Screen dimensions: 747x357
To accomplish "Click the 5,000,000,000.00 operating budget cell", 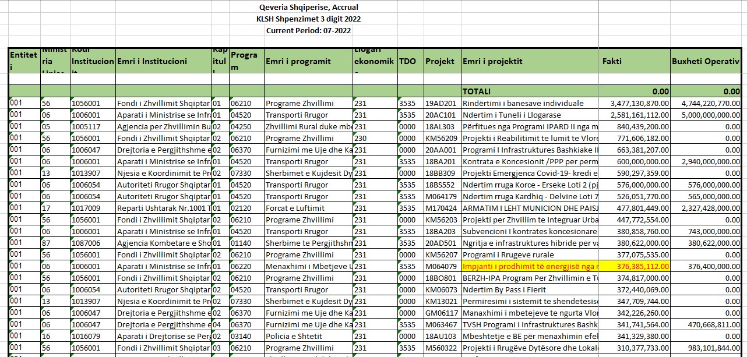I will point(706,115).
